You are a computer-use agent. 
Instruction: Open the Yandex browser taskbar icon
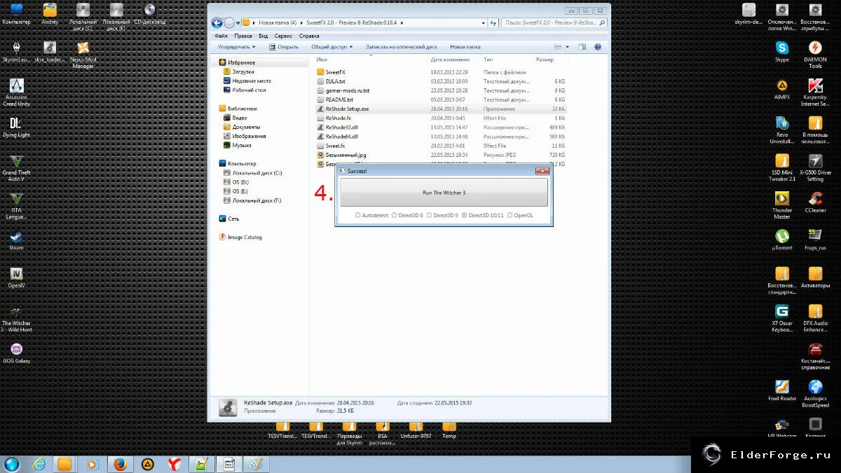tap(174, 464)
